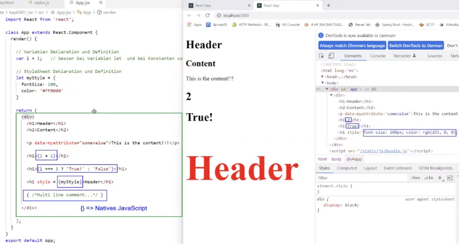Open the ellipsis actions for div#app row
The height and width of the screenshot is (245, 459).
tap(319, 89)
